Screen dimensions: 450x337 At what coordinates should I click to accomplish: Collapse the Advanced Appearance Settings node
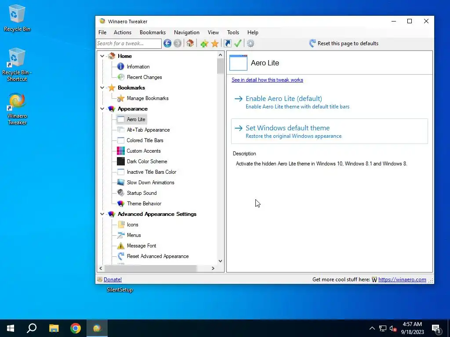(102, 214)
